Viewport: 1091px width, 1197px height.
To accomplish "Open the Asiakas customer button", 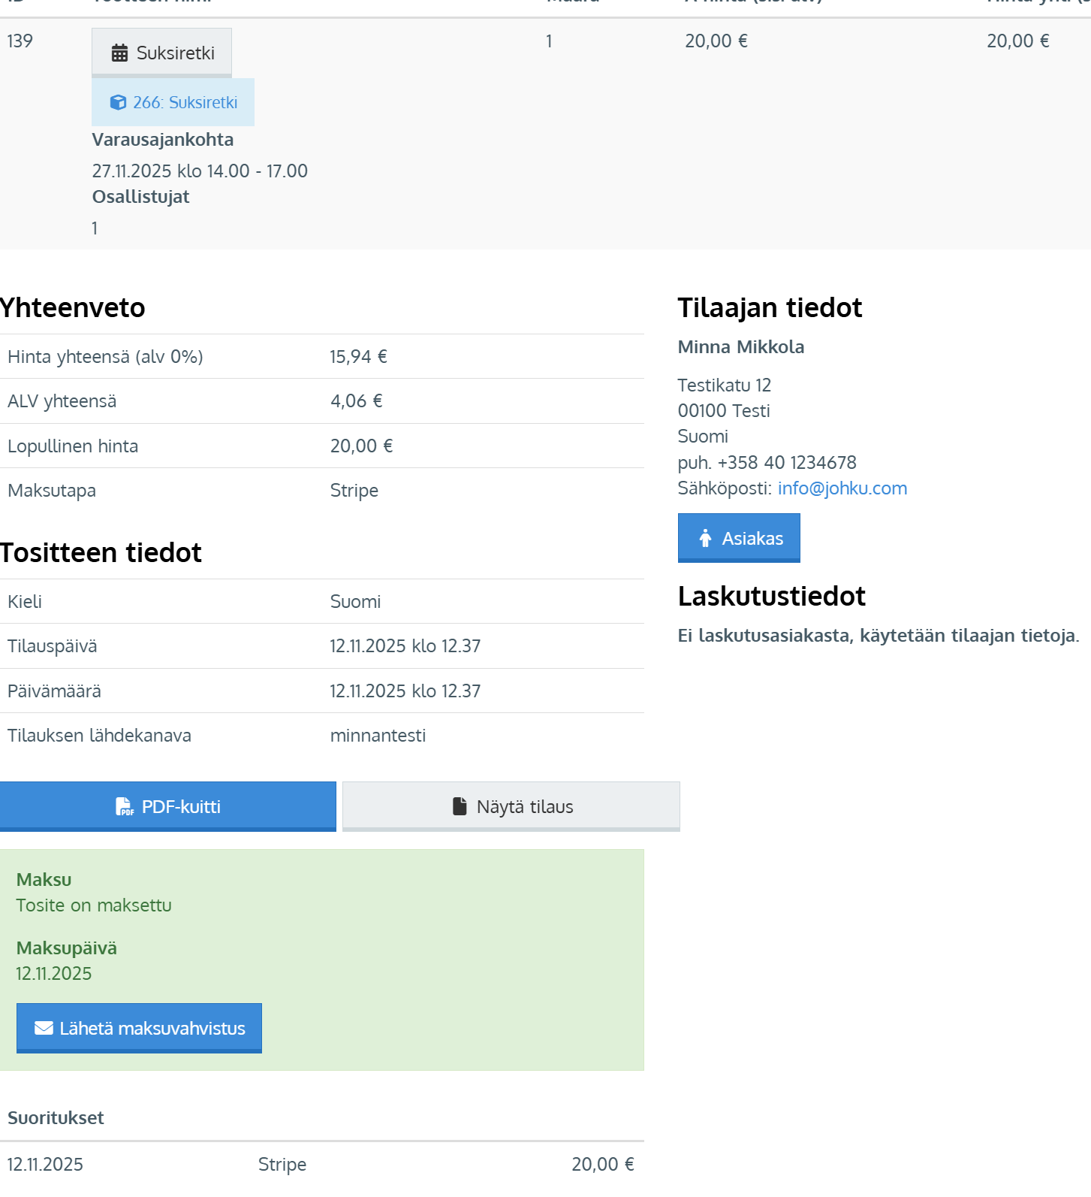I will coord(739,538).
